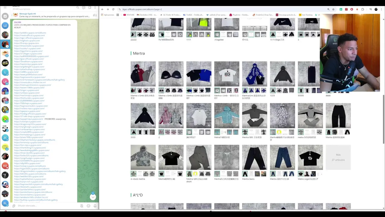
Task: Open the Metrra Logo black tee album
Action: [x=310, y=157]
